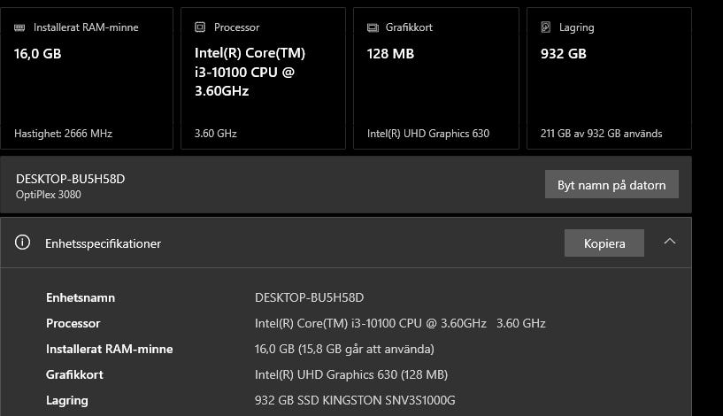Click the Processor specification row value
This screenshot has height=416, width=723.
click(400, 323)
